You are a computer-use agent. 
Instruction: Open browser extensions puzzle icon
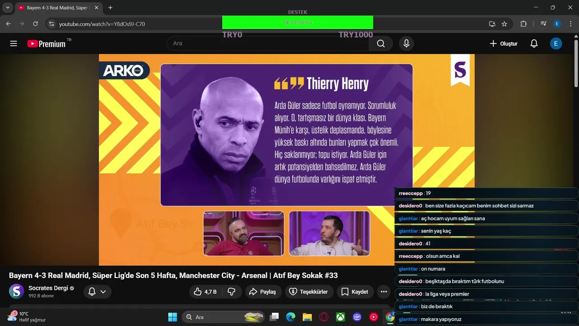point(524,24)
